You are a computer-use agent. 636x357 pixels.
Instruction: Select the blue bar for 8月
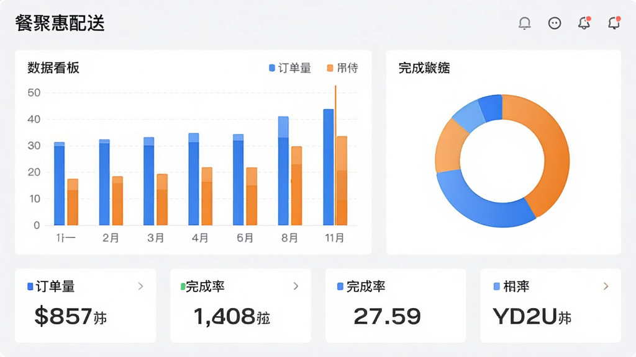[283, 171]
